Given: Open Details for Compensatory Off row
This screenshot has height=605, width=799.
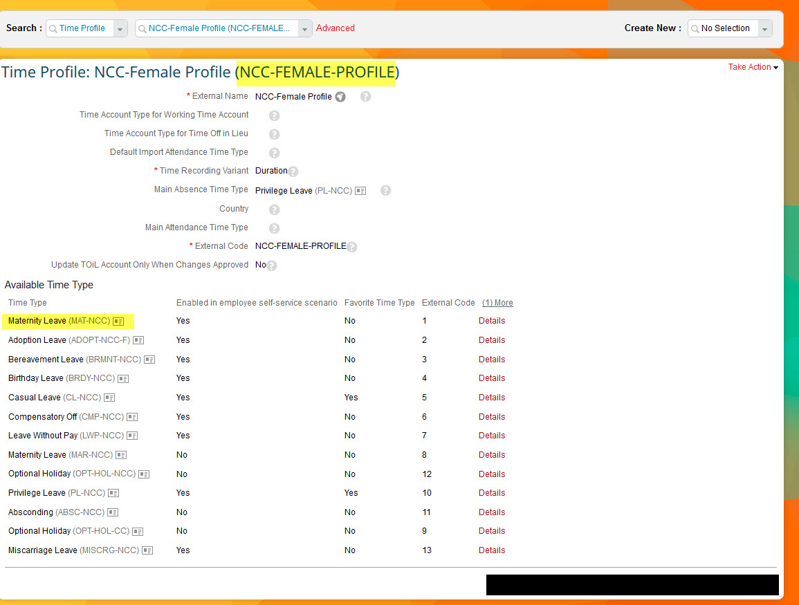Looking at the screenshot, I should tap(492, 417).
